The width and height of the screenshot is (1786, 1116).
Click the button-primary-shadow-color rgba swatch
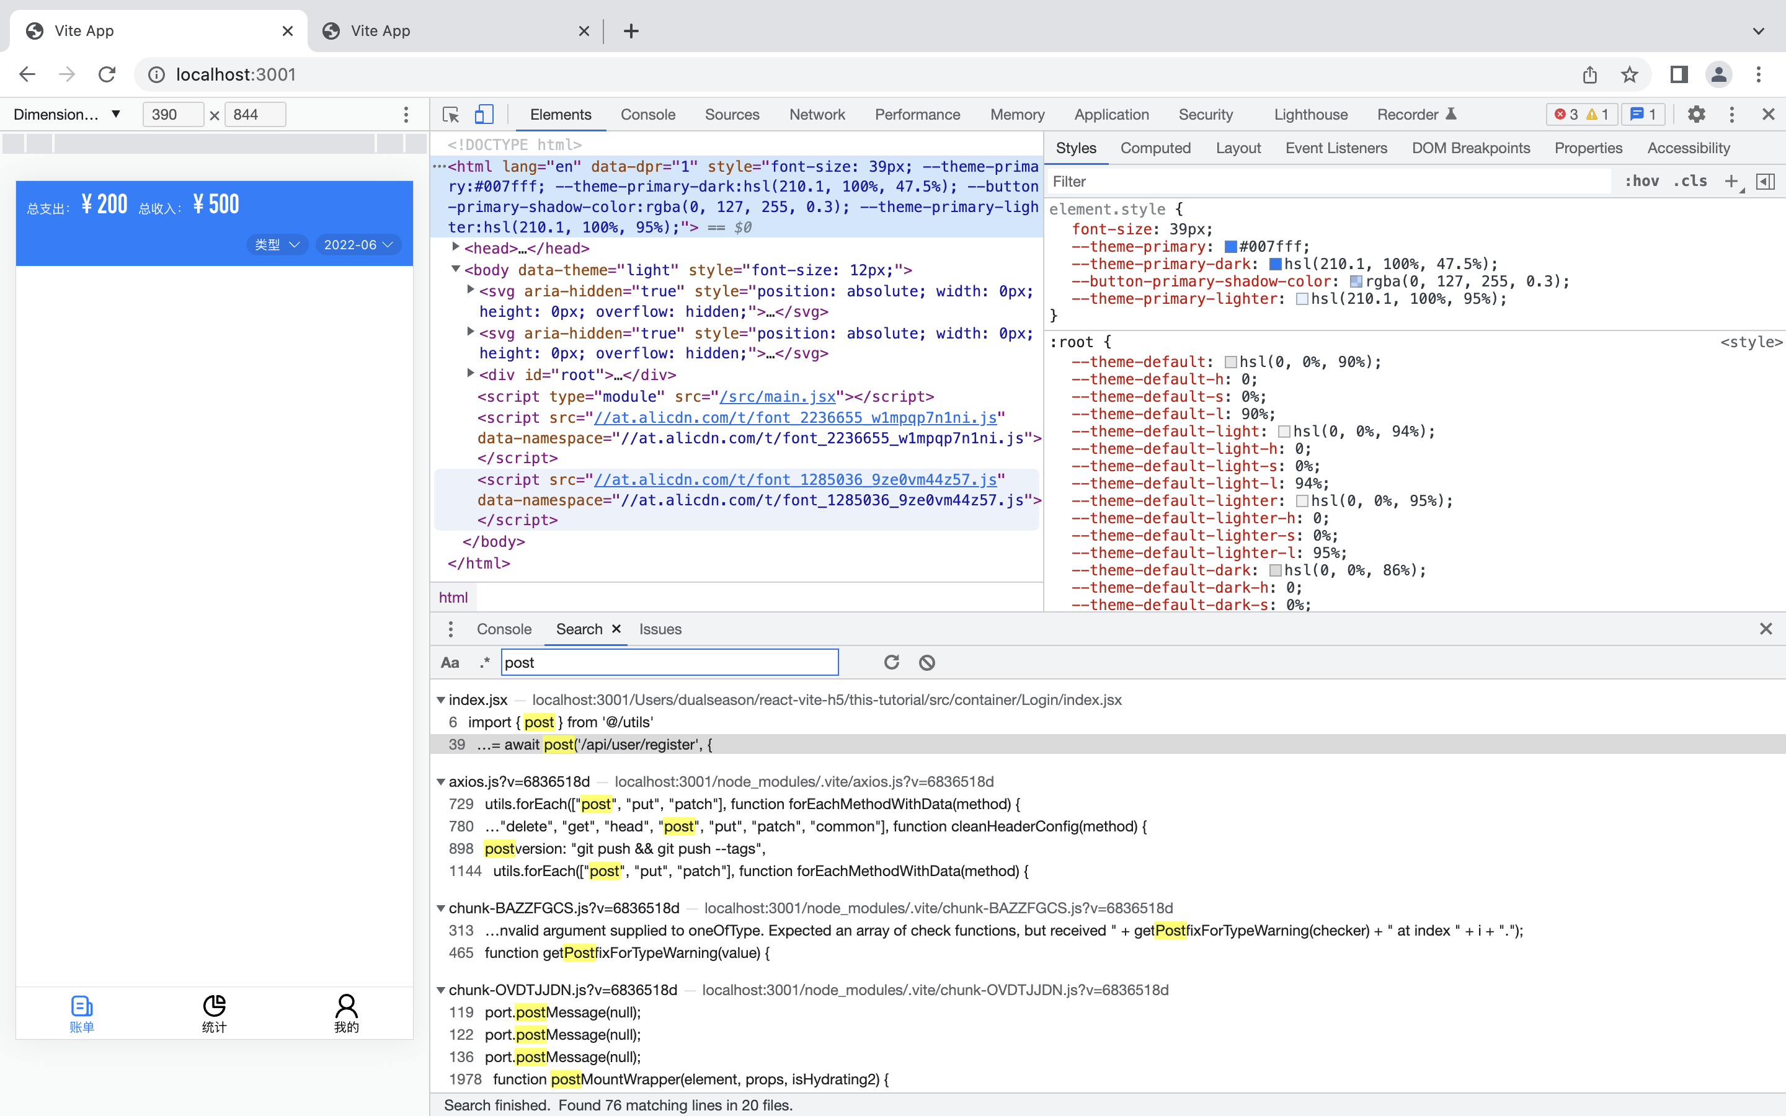tap(1356, 281)
